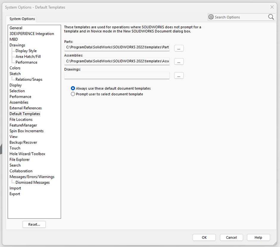Select Default Templates in the tree
Screen dimensions: 280x247
tap(25, 114)
